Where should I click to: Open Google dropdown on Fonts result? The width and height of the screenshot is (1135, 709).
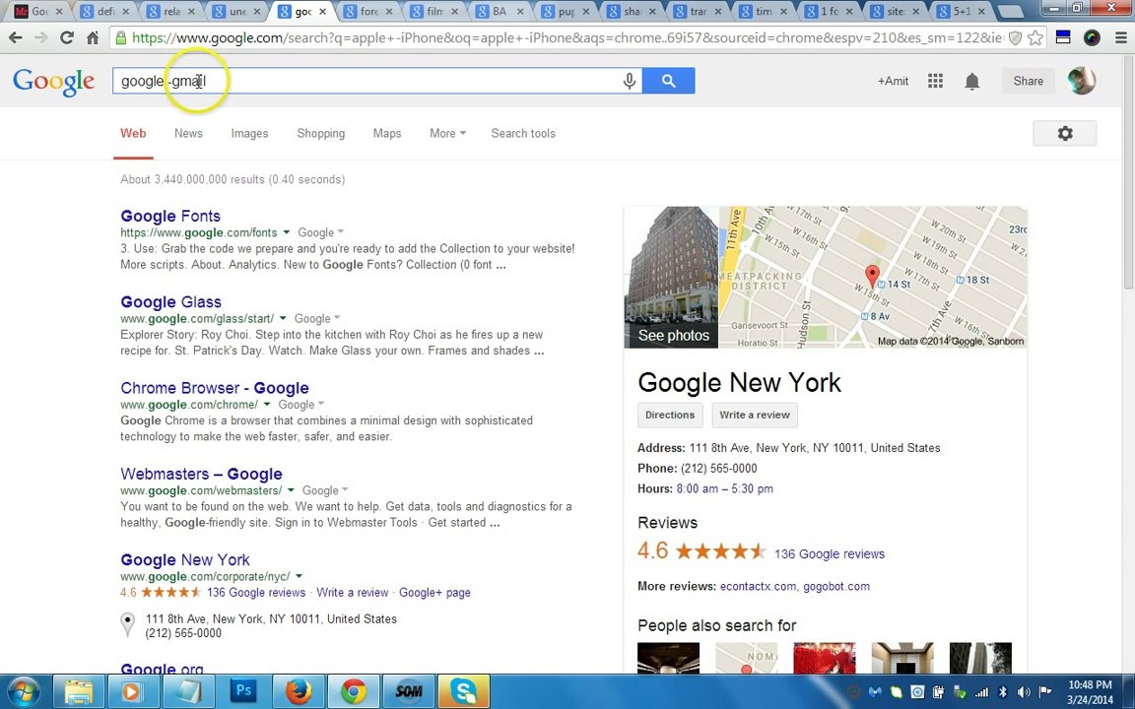320,232
